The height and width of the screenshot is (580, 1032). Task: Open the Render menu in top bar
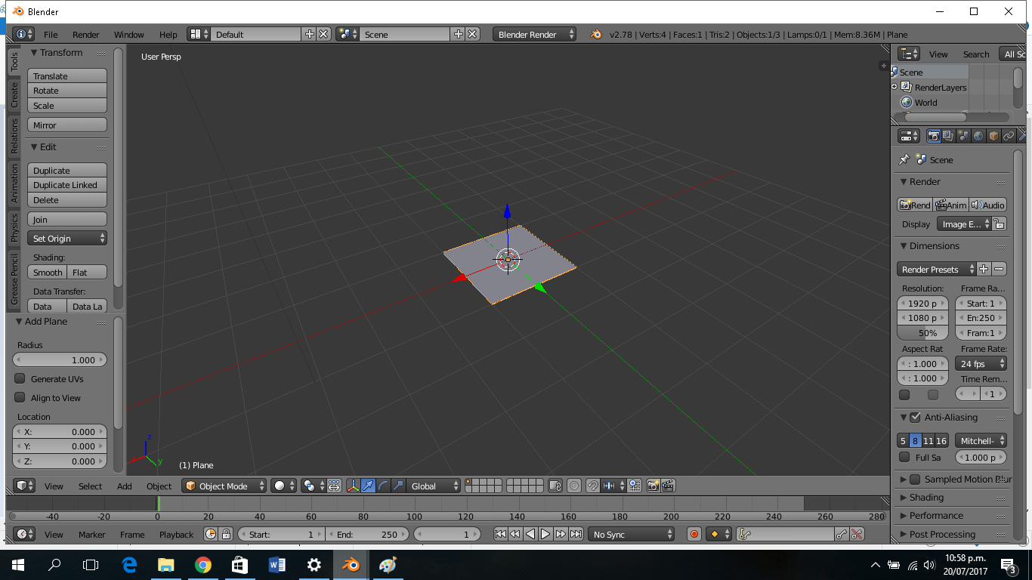[x=86, y=35]
